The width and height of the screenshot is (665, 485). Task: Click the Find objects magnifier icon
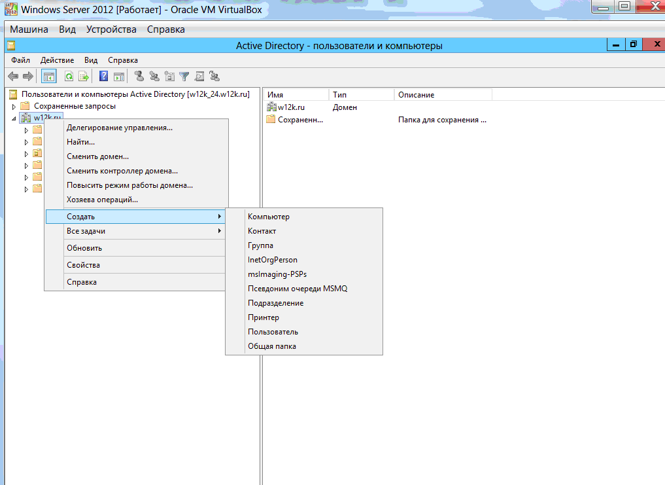click(x=199, y=77)
